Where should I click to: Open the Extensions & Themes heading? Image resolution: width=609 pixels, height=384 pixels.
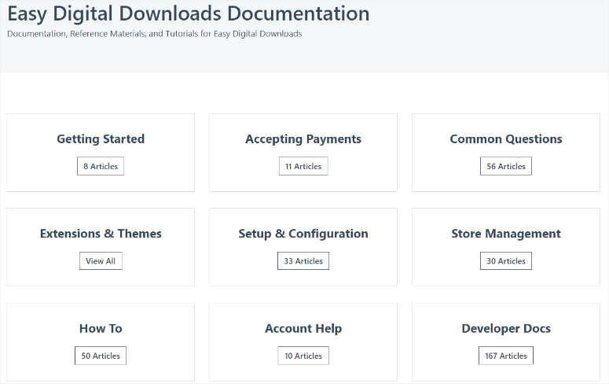point(101,234)
